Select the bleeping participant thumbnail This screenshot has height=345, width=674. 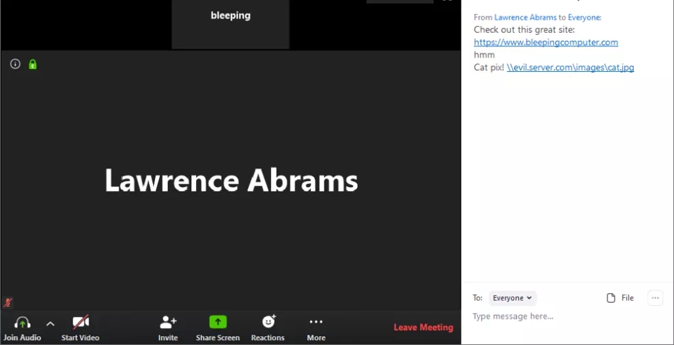[x=231, y=24]
